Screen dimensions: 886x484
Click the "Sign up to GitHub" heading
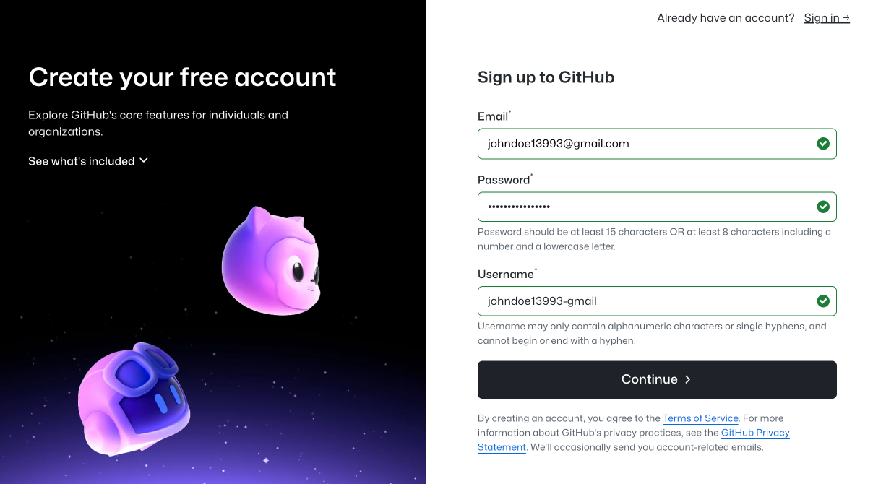[546, 77]
